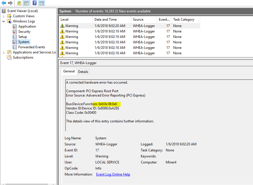Select the General tab
This screenshot has height=185, width=253.
point(69,71)
